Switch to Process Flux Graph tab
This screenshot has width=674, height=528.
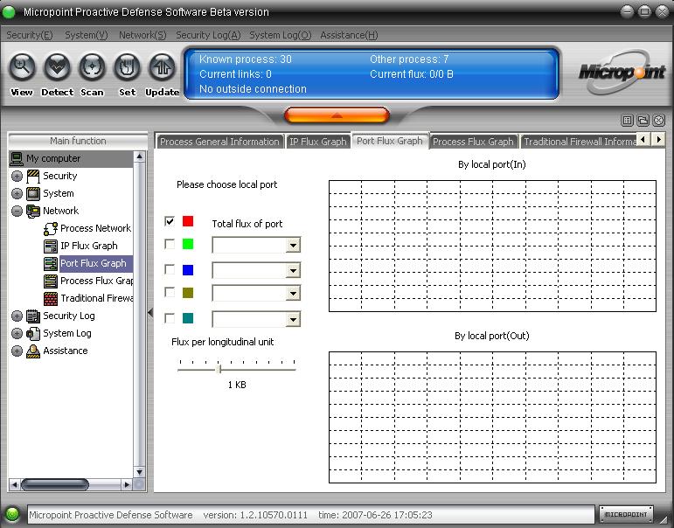point(473,142)
